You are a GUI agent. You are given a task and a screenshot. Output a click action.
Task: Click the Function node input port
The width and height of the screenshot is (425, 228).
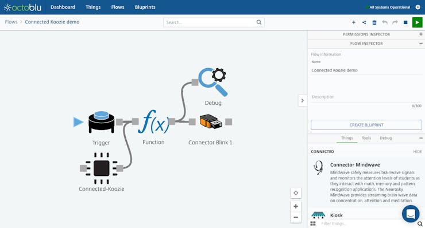(135, 121)
